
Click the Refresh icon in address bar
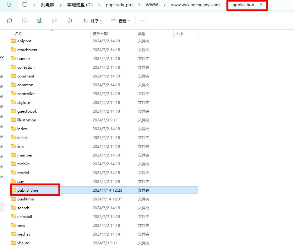[x=9, y=5]
